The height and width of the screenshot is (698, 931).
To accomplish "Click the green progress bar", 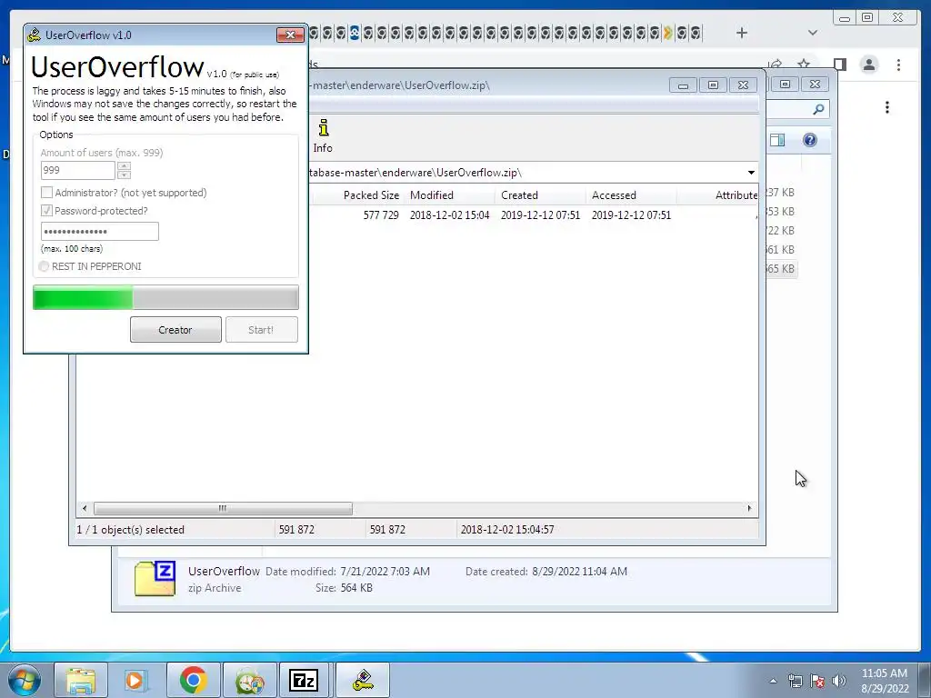I will [165, 297].
